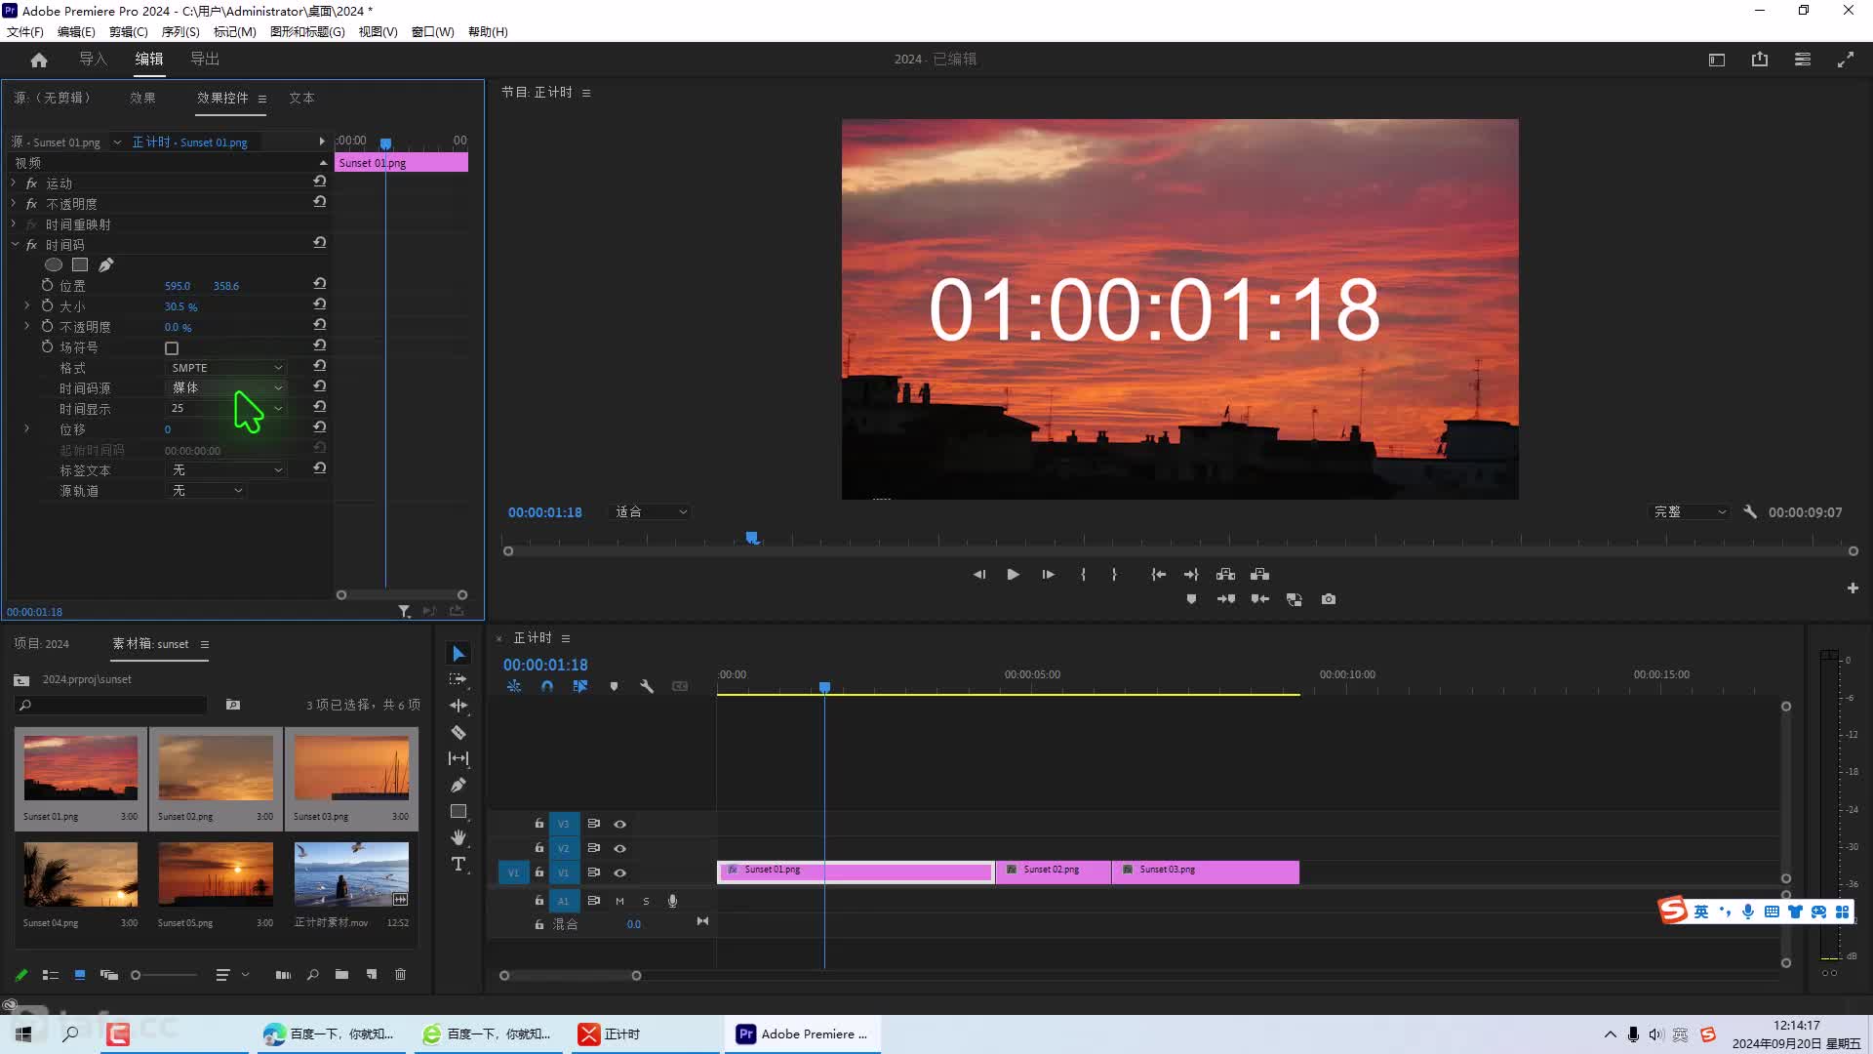Click Go to In point button
The width and height of the screenshot is (1873, 1054).
point(1159,575)
